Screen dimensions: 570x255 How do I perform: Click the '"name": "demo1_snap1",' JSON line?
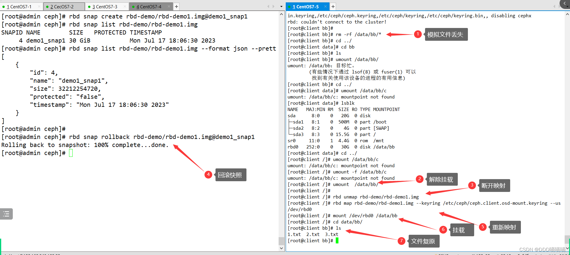(69, 81)
